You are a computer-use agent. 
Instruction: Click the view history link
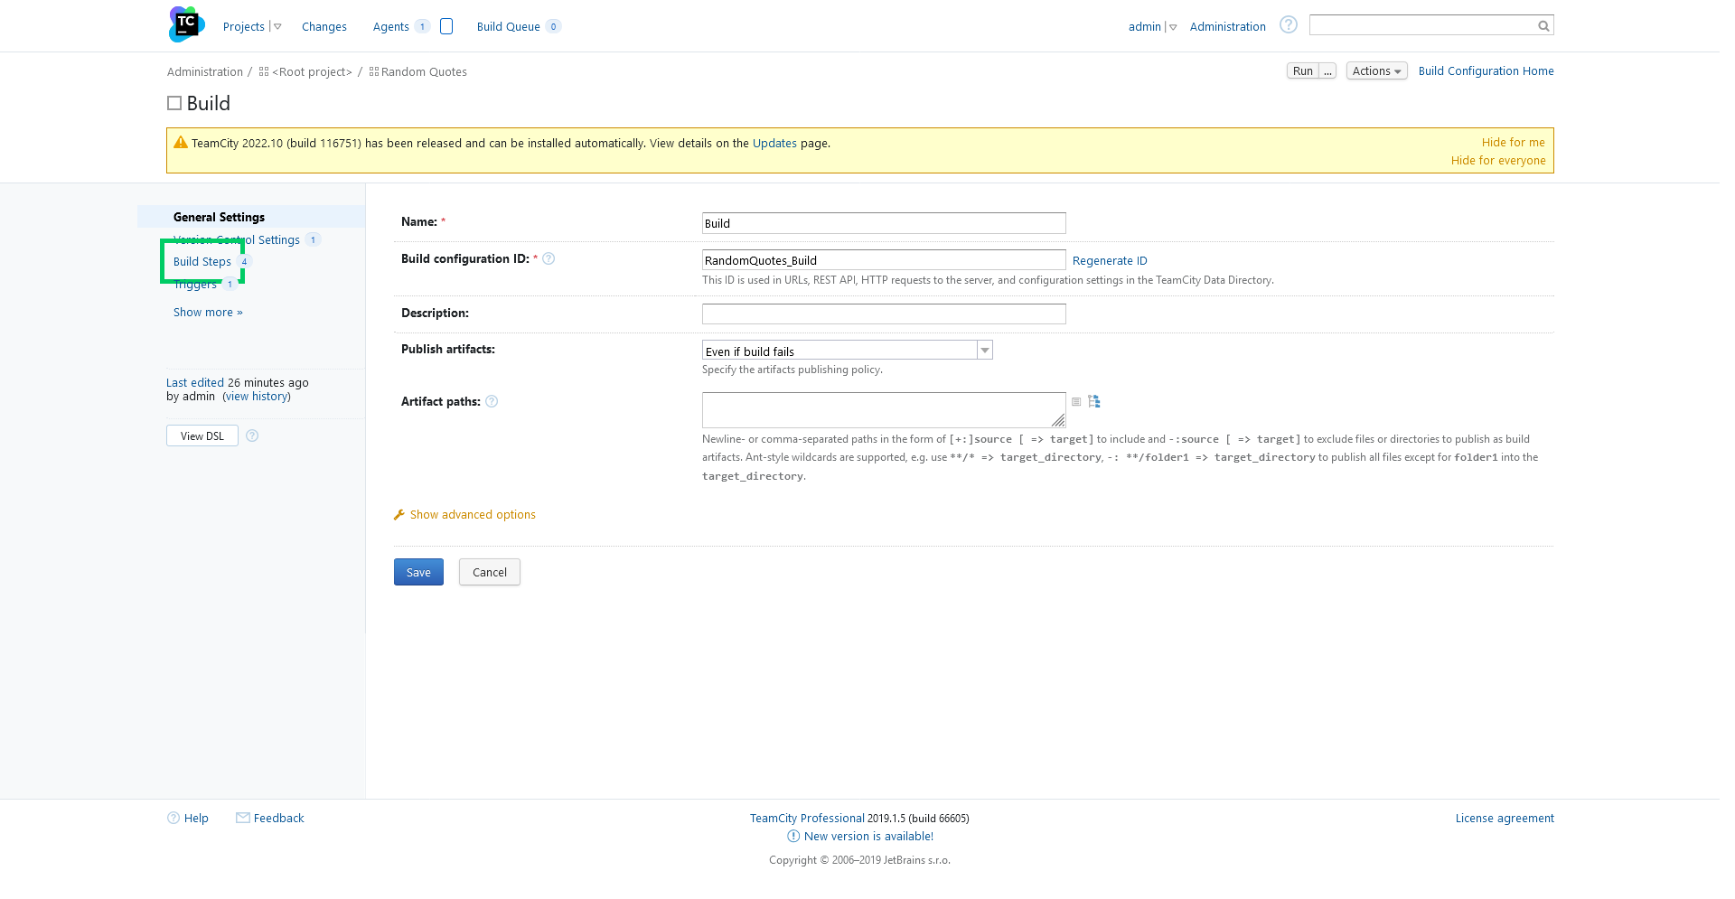click(x=257, y=397)
